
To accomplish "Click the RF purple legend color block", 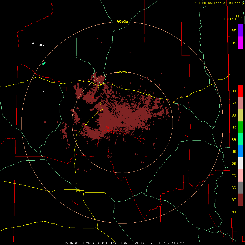I will [240, 30].
